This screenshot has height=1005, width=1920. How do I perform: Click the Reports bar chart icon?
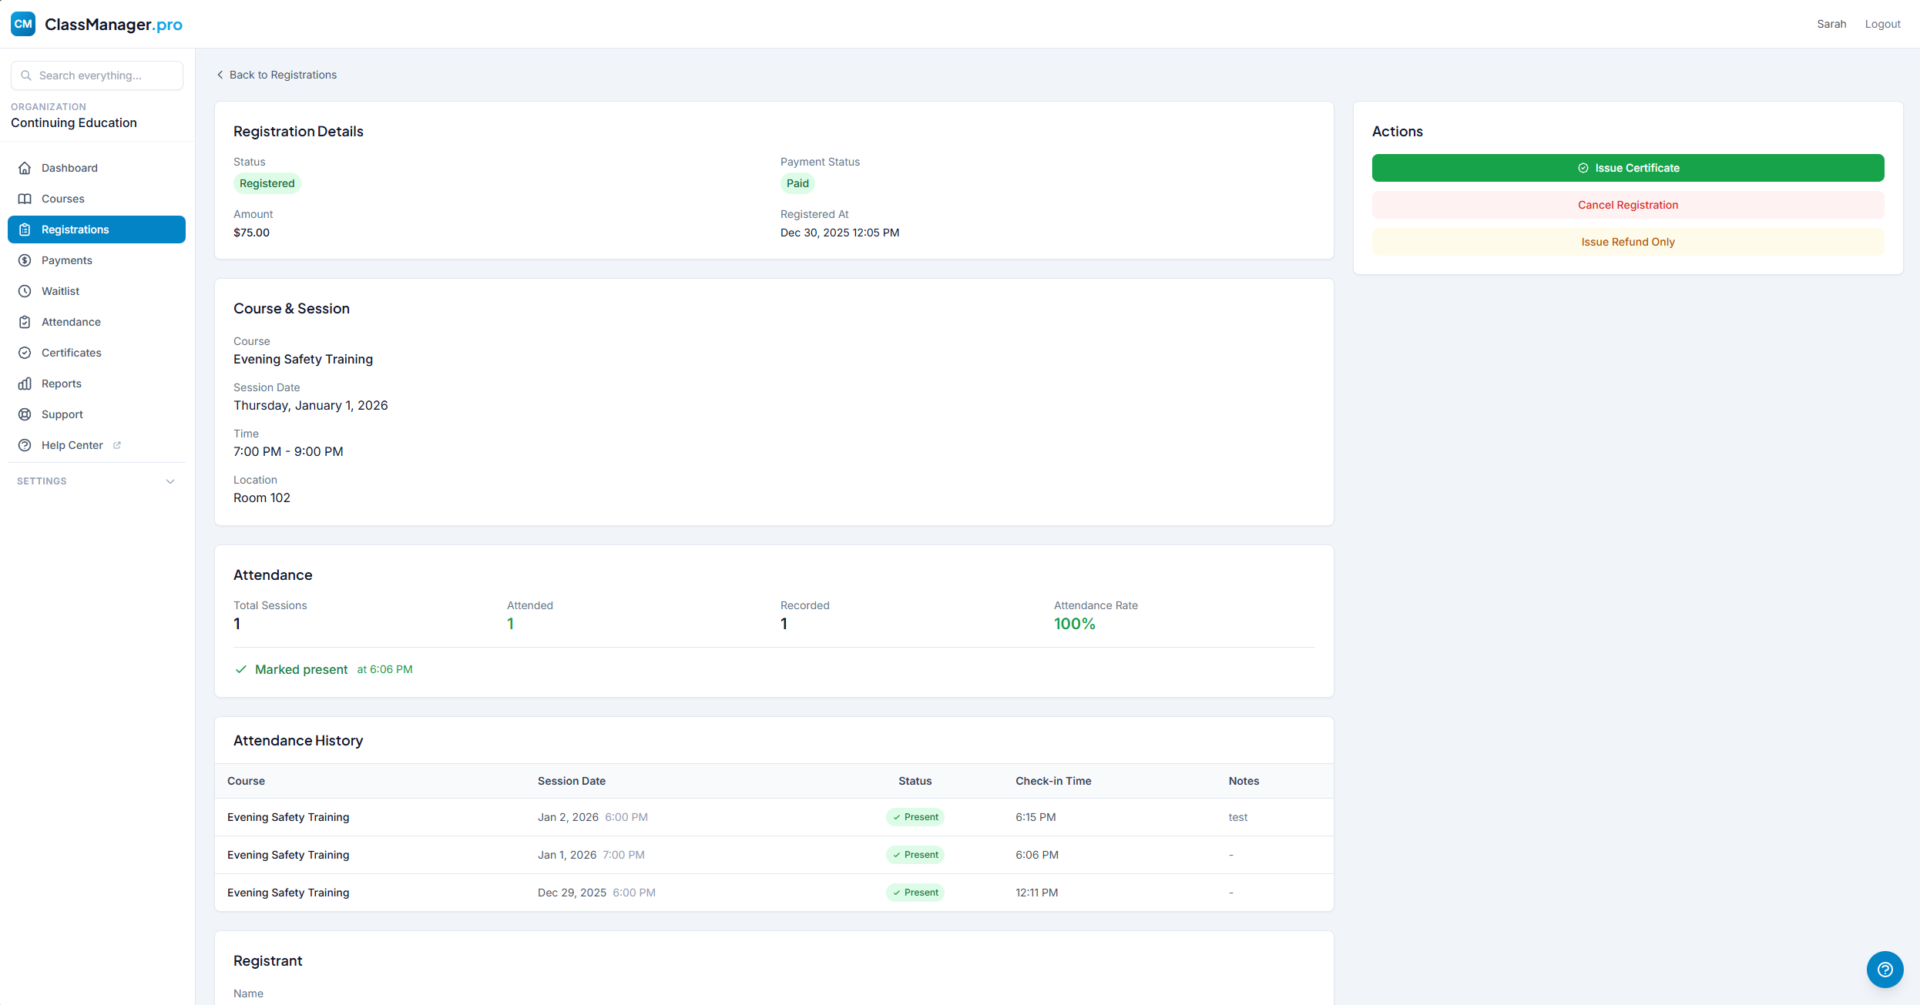coord(25,384)
